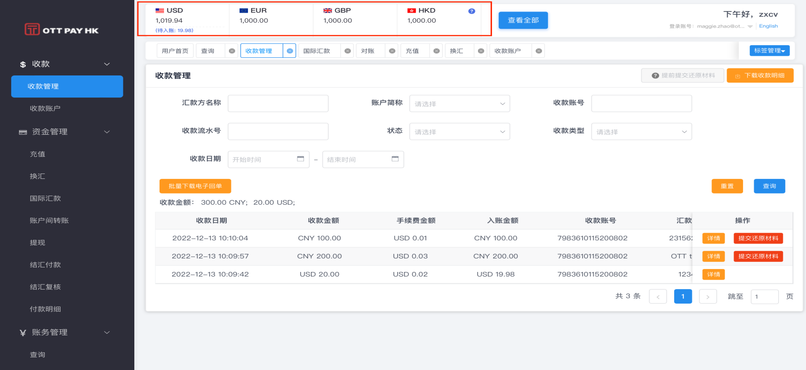
Task: Close the 国际汇款 tab
Action: 347,51
